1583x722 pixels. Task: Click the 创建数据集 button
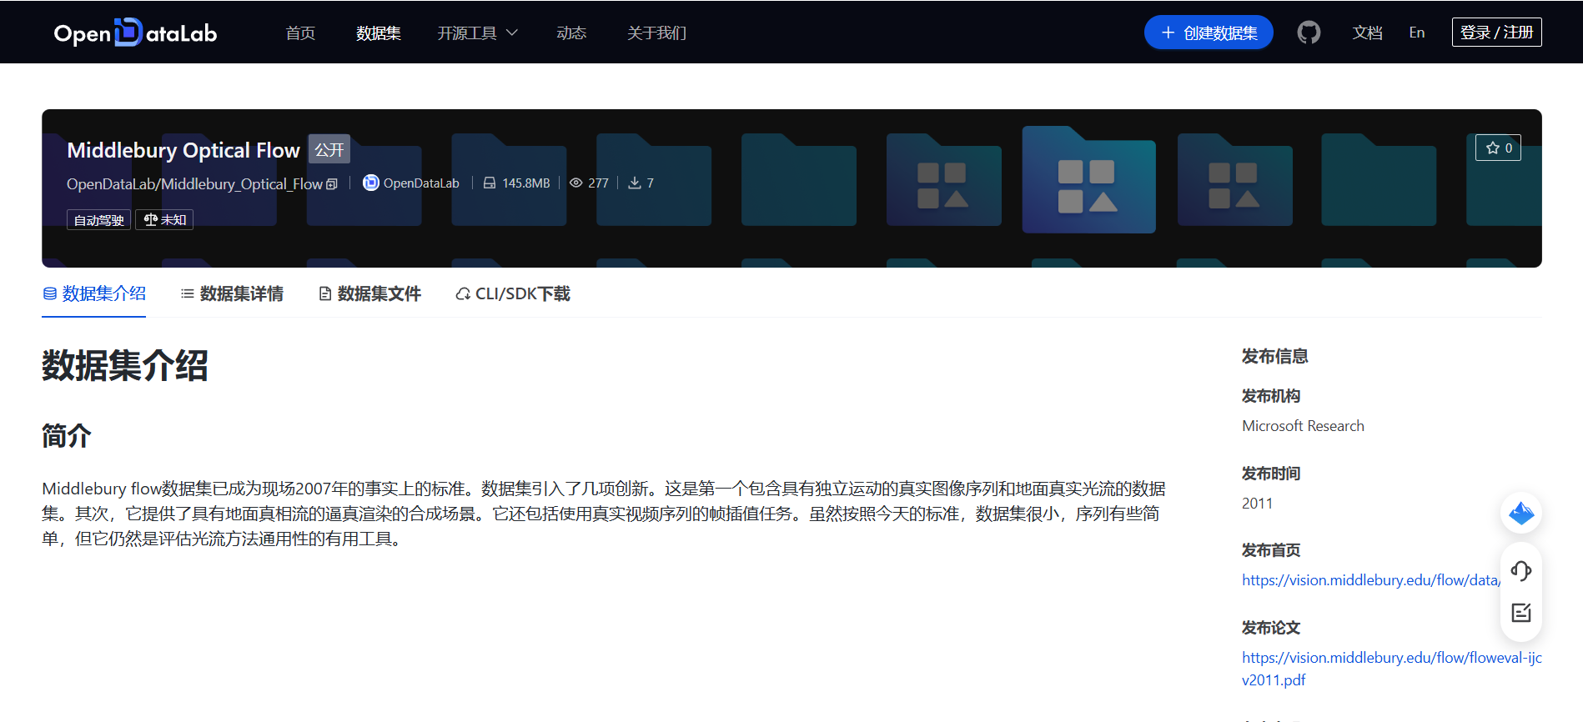tap(1209, 33)
